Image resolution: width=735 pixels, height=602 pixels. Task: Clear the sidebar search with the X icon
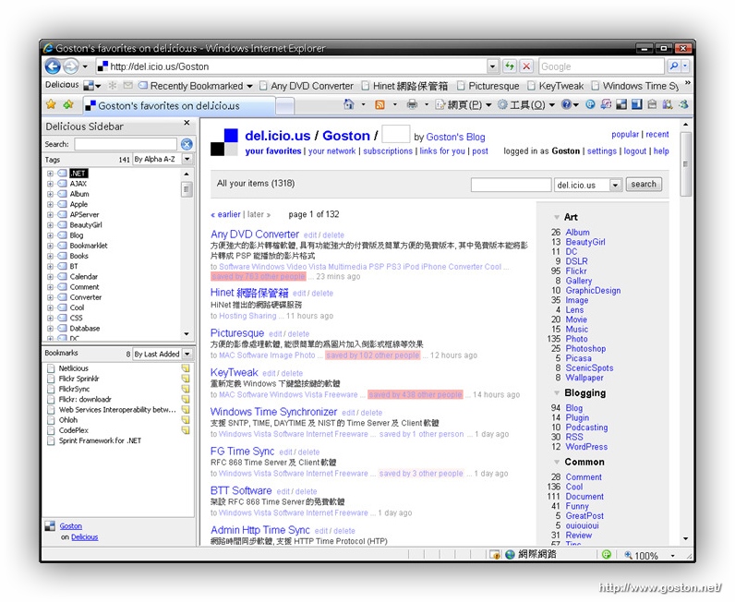tap(187, 144)
